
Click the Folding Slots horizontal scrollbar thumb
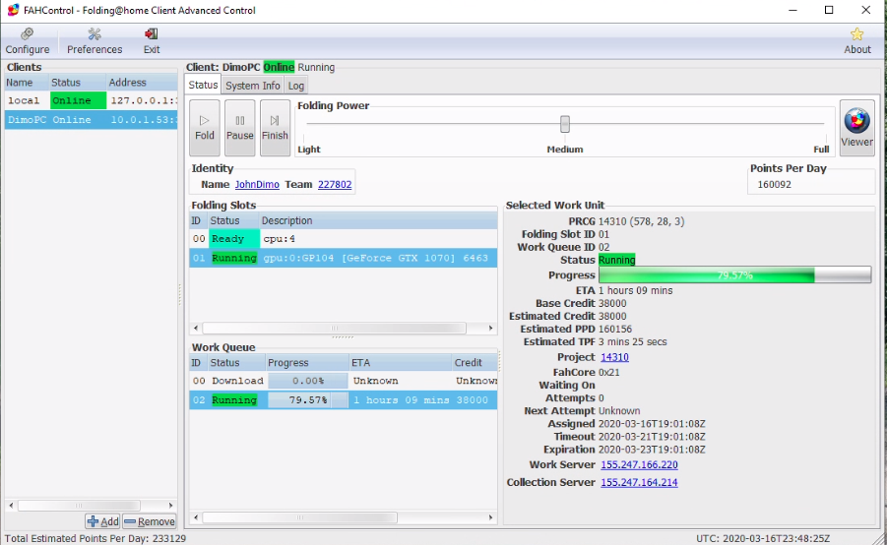335,328
